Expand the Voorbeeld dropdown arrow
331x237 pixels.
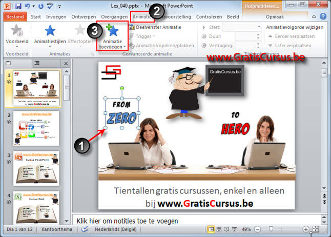pos(17,47)
